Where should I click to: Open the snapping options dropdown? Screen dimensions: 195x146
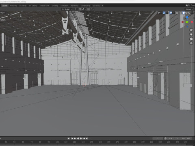pos(84,9)
